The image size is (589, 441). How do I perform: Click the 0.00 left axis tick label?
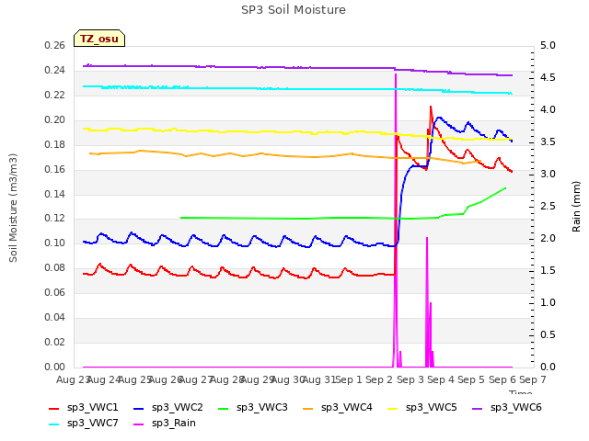55,367
